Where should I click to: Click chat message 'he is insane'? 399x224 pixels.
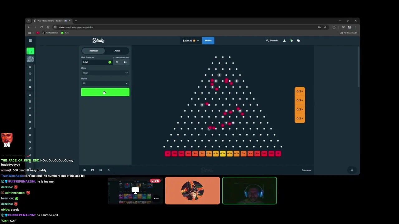pos(45,181)
